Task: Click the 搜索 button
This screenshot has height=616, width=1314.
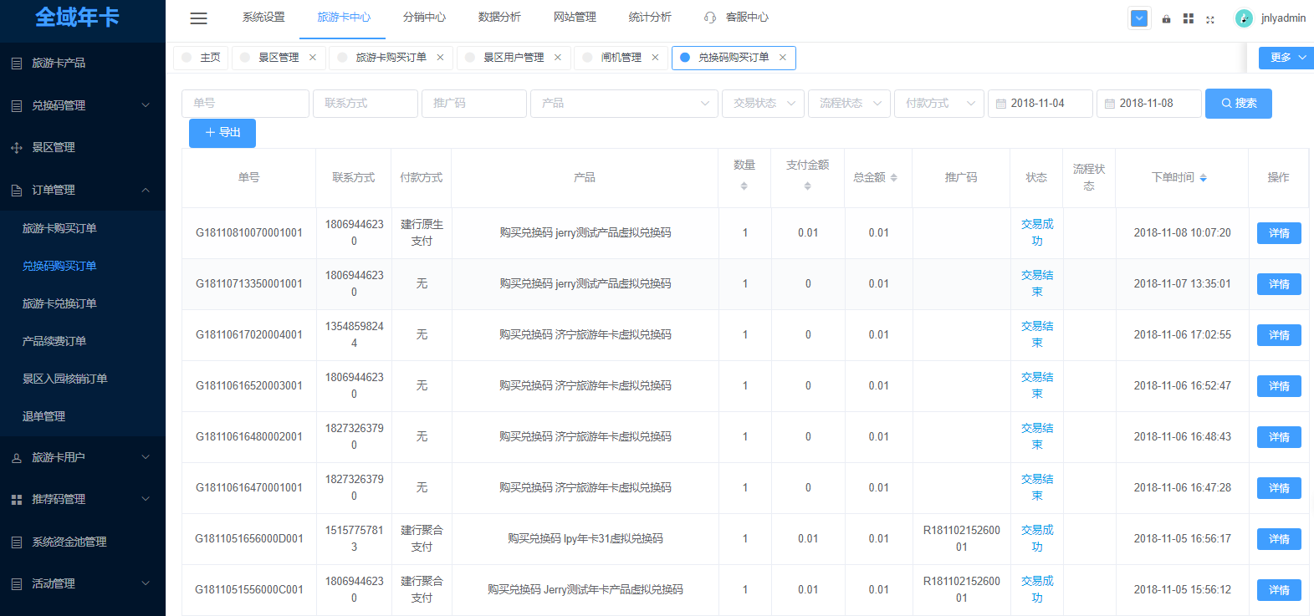Action: tap(1238, 104)
